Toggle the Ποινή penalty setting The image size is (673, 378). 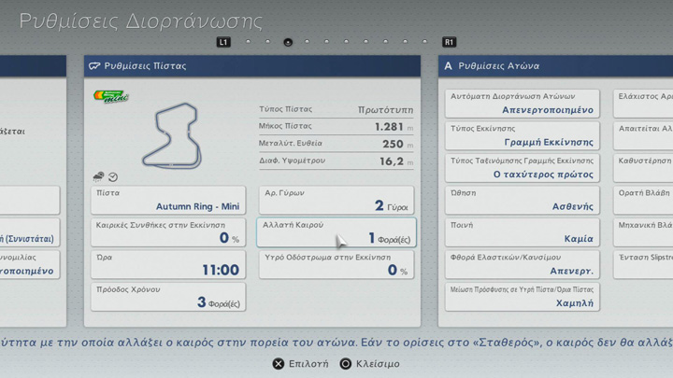click(x=522, y=231)
